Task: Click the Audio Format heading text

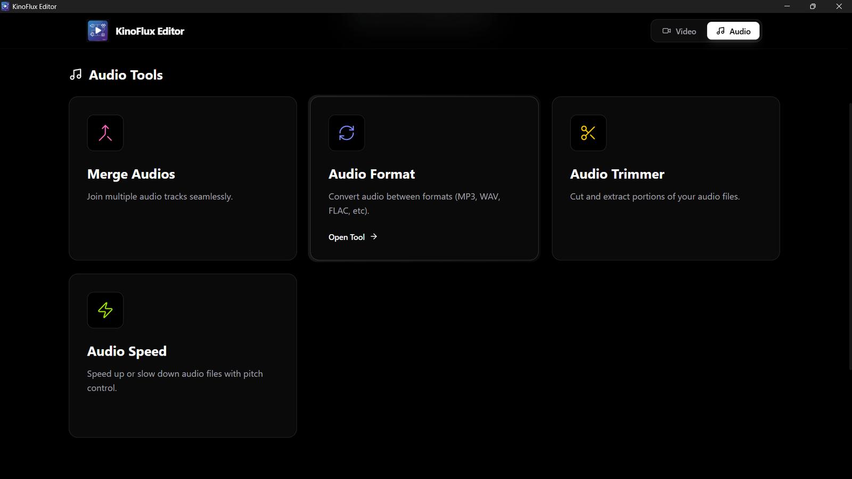Action: tap(372, 174)
